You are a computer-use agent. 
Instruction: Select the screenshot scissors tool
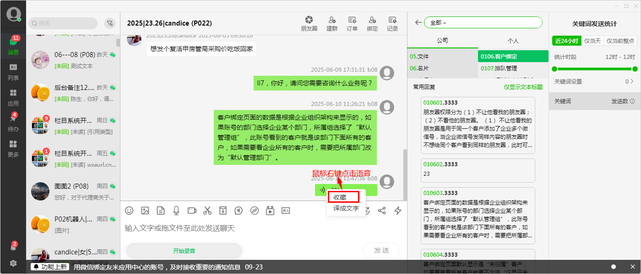[207, 211]
